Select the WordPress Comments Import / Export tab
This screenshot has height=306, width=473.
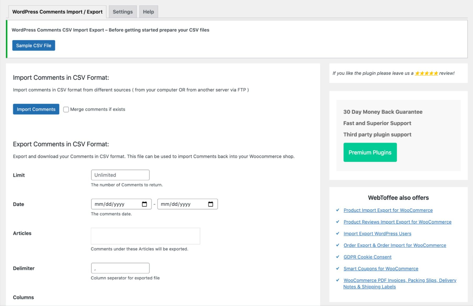(58, 12)
